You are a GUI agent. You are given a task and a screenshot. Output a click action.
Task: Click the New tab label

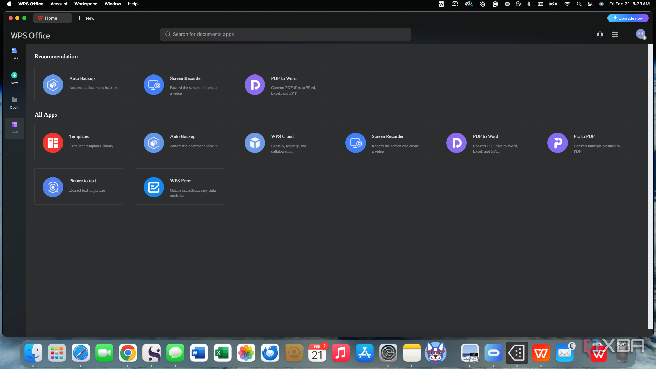[90, 18]
